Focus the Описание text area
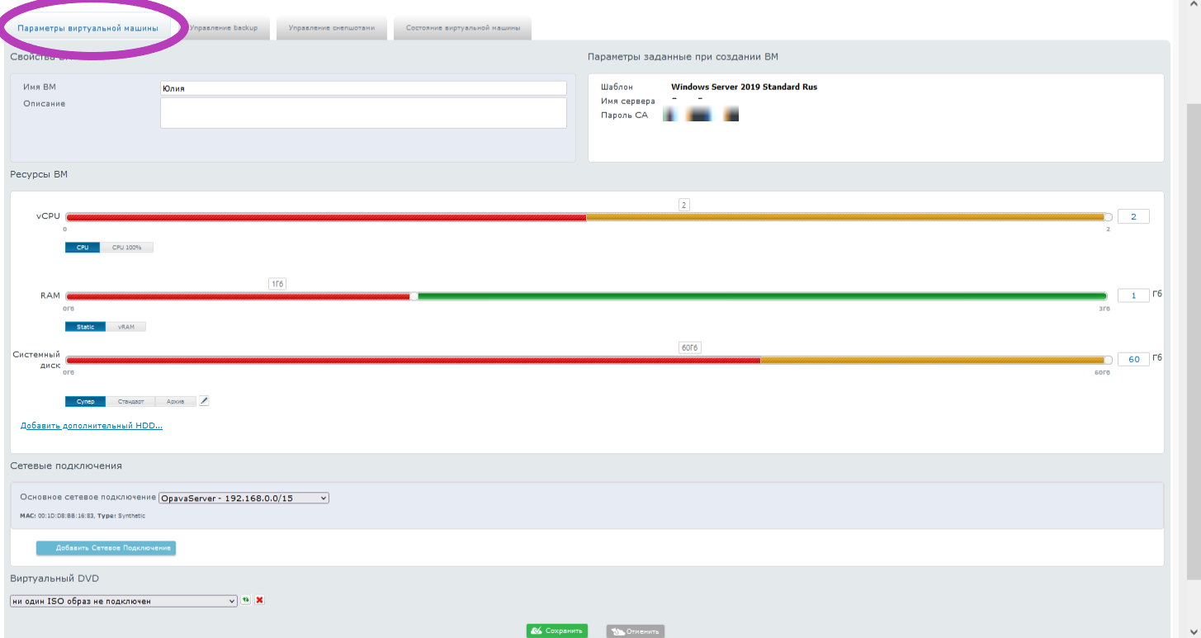Screen dimensions: 1201x638 point(363,113)
